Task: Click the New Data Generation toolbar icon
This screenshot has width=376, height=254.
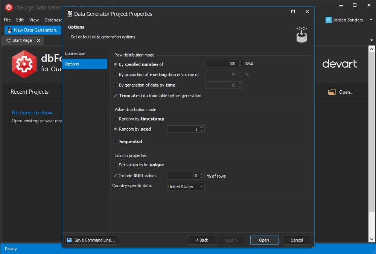Action: pyautogui.click(x=9, y=30)
